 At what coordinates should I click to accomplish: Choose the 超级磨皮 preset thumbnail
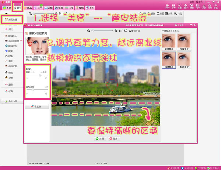(x=184, y=60)
